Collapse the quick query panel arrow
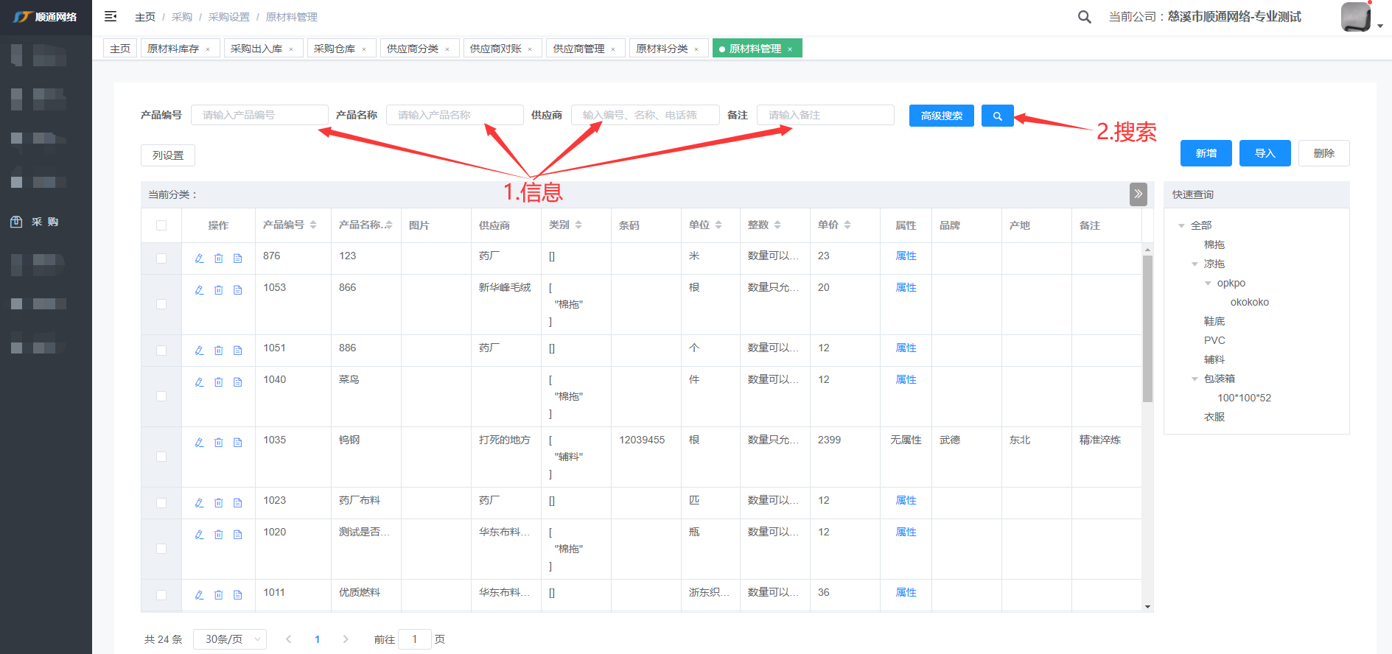 1138,194
